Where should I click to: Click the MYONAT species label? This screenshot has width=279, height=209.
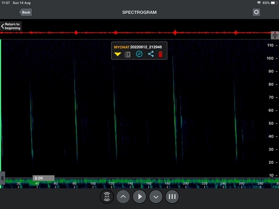tap(122, 47)
